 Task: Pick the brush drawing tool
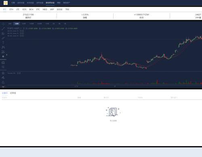click(x=3, y=38)
